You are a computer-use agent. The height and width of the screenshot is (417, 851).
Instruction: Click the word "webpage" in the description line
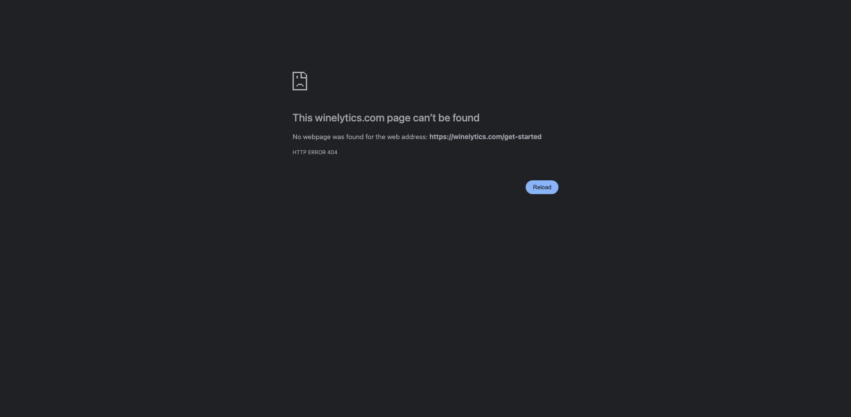click(316, 137)
